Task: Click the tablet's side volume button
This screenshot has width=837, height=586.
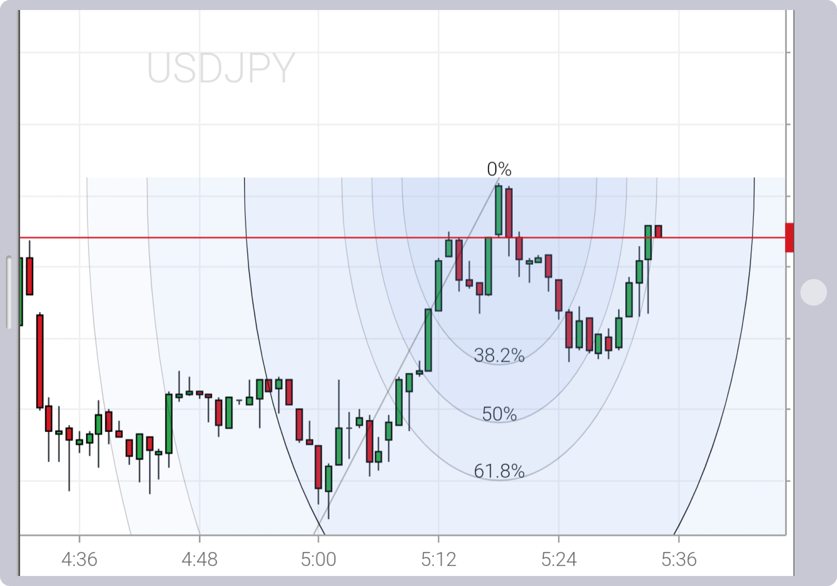Action: pyautogui.click(x=9, y=292)
